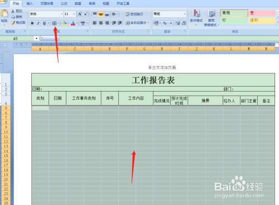Click the accounting number format icon
279x205 pixels.
point(156,23)
